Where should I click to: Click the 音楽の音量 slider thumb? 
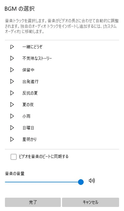coord(81,182)
